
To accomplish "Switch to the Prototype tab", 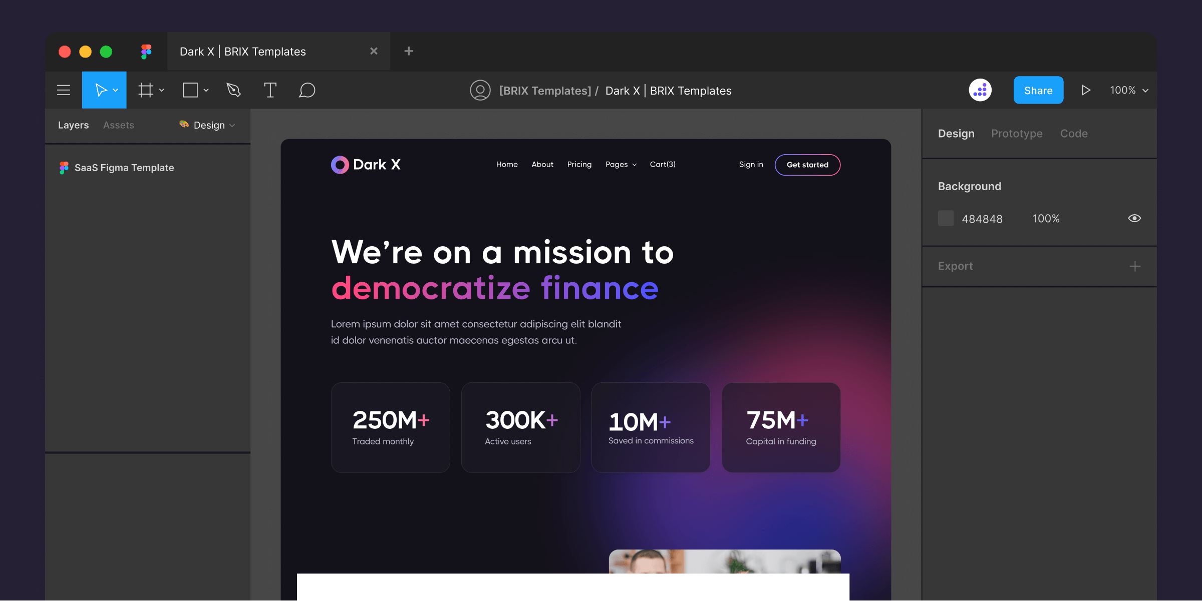I will tap(1016, 133).
